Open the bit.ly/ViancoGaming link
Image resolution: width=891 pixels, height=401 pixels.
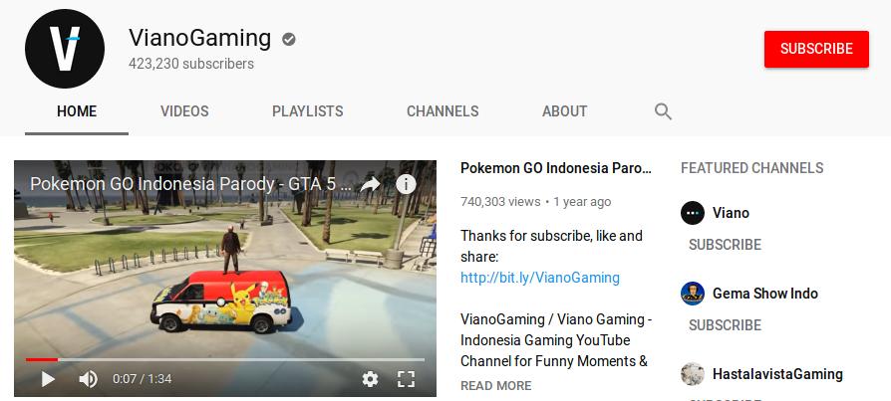[x=540, y=278]
